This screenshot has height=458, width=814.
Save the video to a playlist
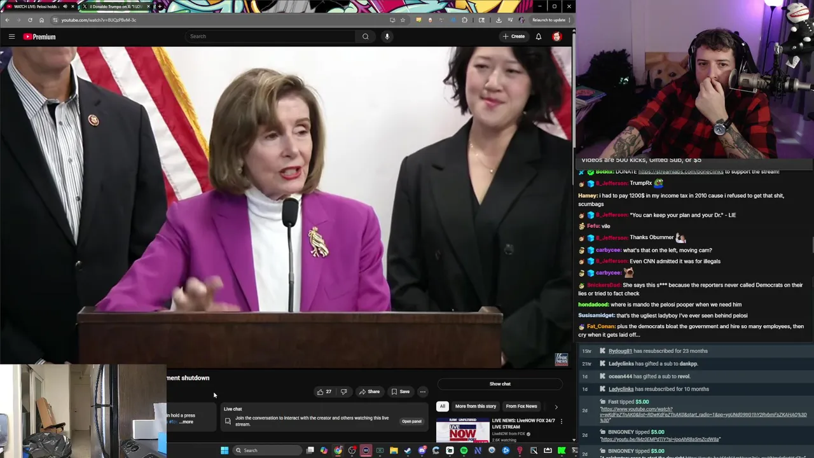(401, 392)
